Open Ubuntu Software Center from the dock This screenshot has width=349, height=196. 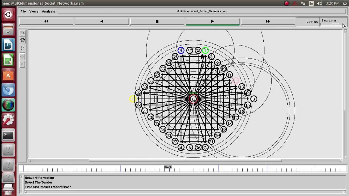coord(8,75)
